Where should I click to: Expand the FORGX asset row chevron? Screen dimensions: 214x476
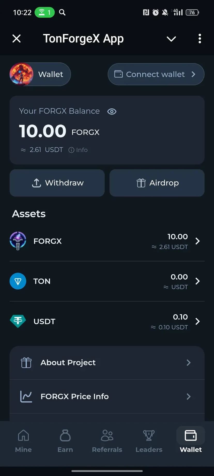click(197, 241)
